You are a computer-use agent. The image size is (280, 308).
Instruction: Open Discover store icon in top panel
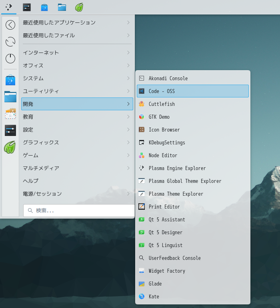(x=44, y=8)
